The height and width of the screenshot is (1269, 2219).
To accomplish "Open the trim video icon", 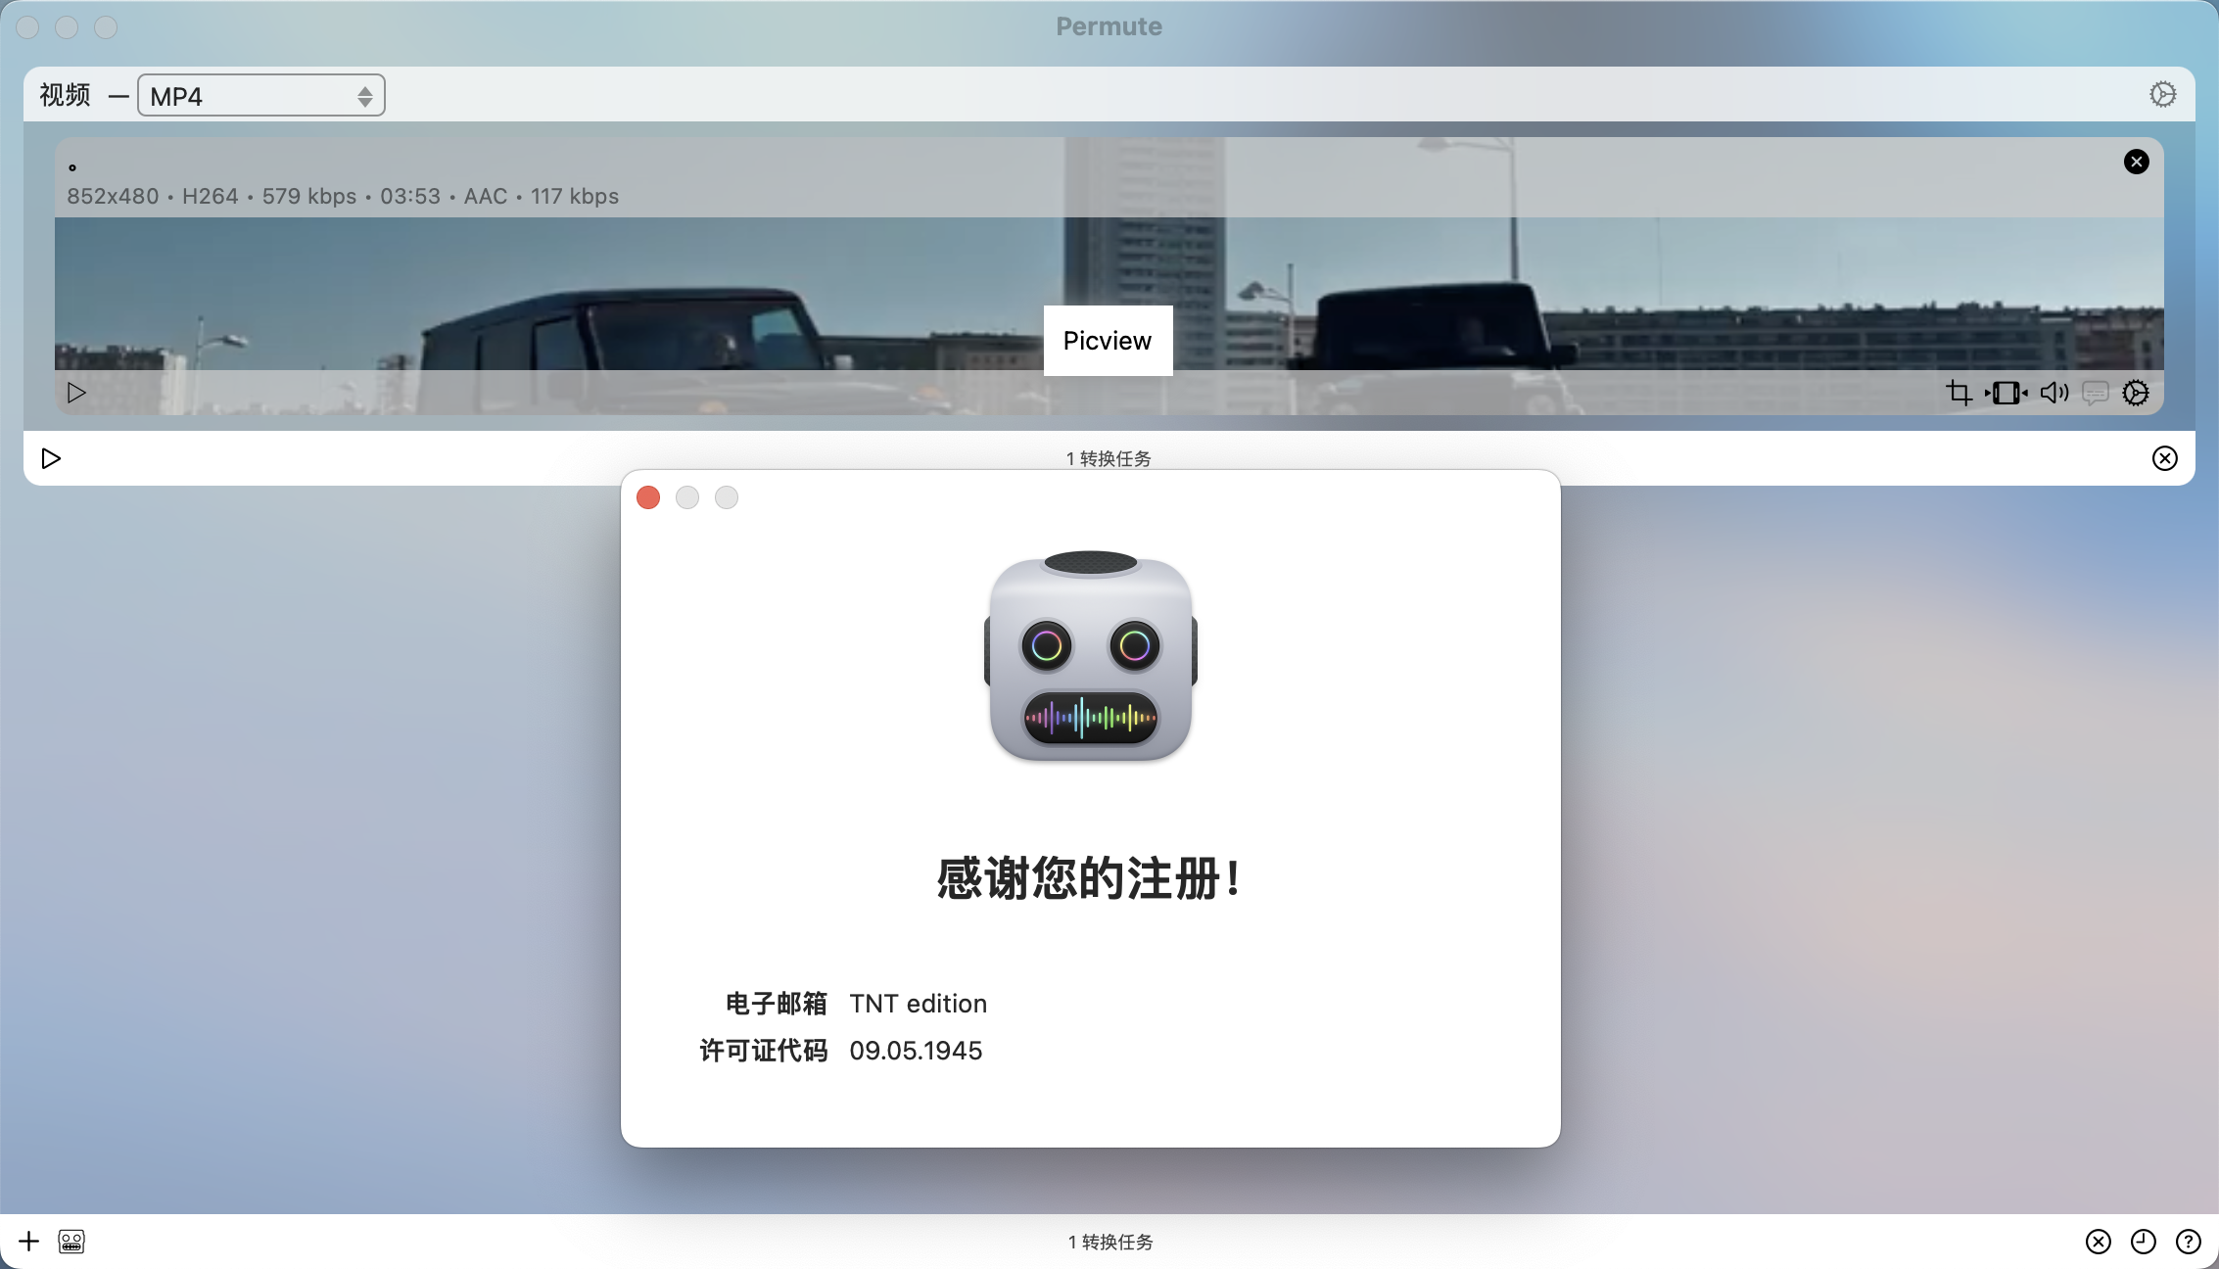I will pos(2007,393).
